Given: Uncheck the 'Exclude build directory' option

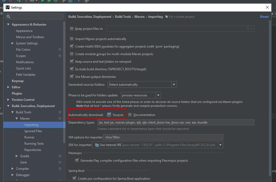Looking at the screenshot, I should [x=72, y=69].
